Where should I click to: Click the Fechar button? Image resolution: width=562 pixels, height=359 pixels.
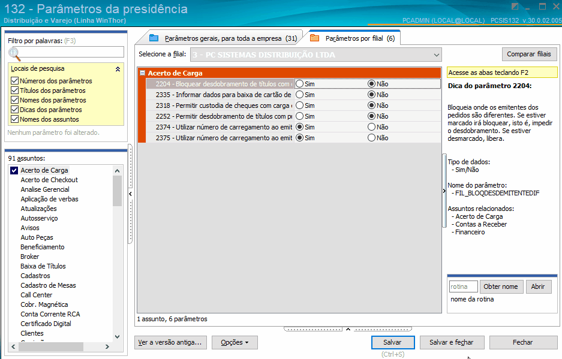coord(523,342)
